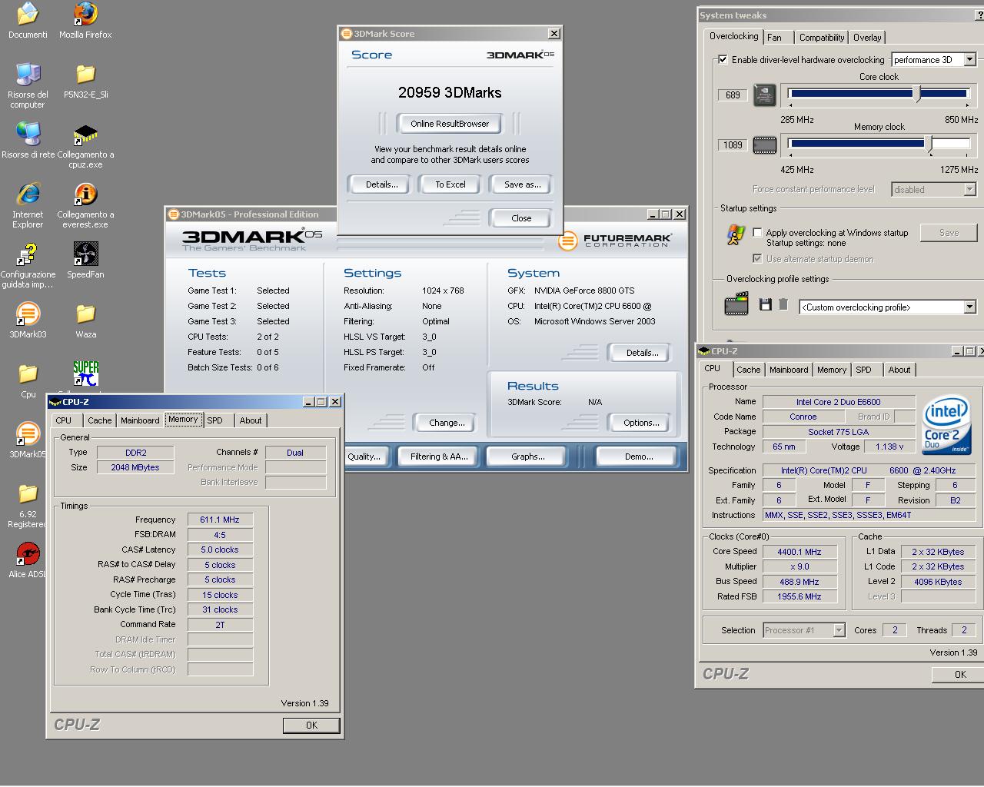The width and height of the screenshot is (984, 787).
Task: Click the 20959 3DMarks score text
Action: coord(450,92)
